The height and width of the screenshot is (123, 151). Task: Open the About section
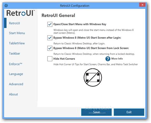(x=13, y=94)
